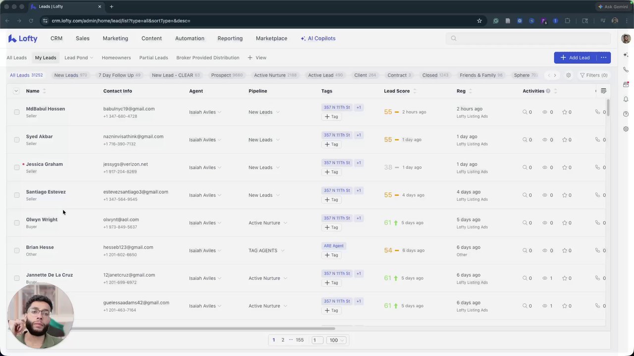Click the search activity icon for Jessica Graham
Image resolution: width=634 pixels, height=356 pixels.
(525, 168)
